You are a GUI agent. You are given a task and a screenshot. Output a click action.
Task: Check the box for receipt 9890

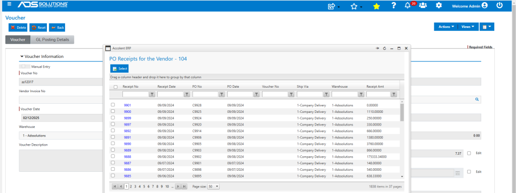[113, 143]
